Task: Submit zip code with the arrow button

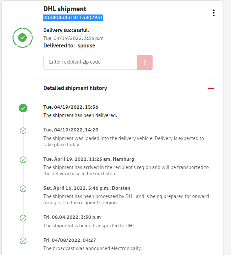Action: (145, 62)
